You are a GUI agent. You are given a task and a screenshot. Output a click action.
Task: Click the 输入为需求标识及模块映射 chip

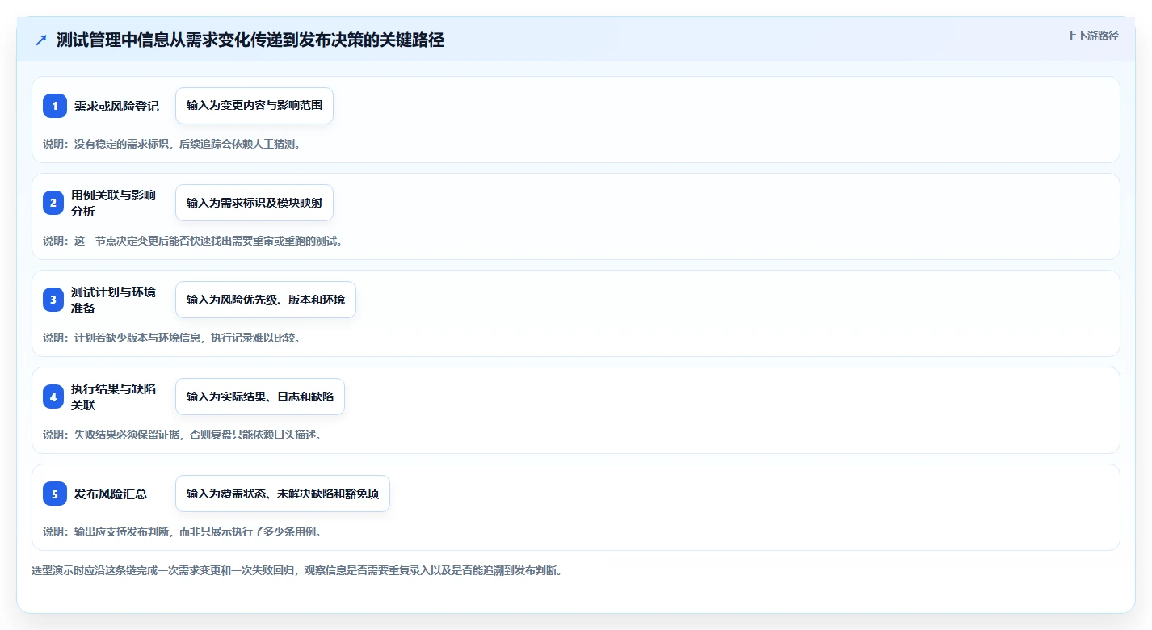pyautogui.click(x=254, y=203)
